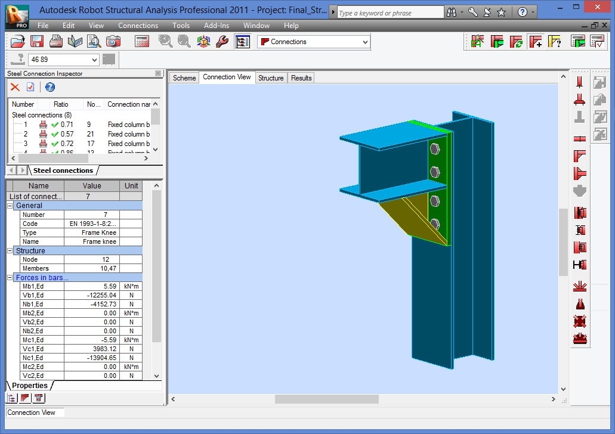Click the H-shaped beam connection icon
The image size is (615, 434).
(580, 265)
